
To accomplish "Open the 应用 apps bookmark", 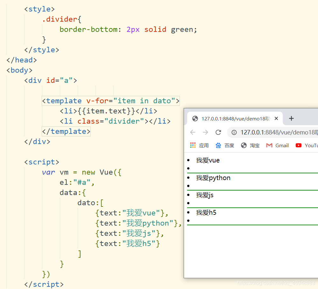I will pos(199,145).
